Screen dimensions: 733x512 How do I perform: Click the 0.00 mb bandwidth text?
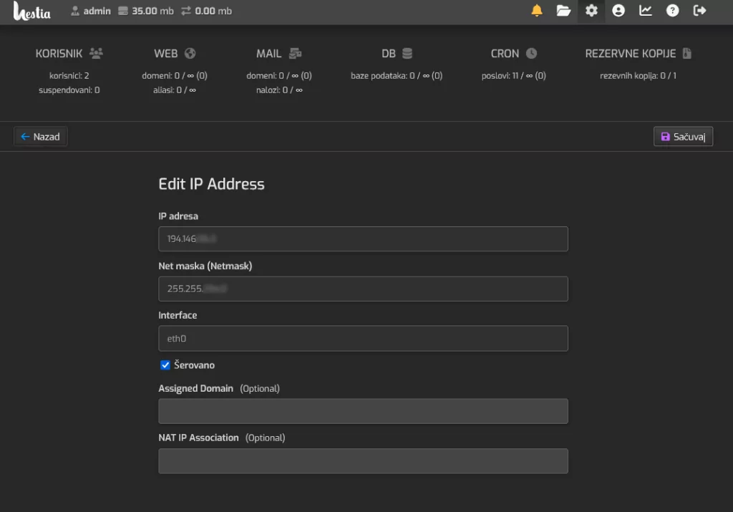tap(213, 11)
